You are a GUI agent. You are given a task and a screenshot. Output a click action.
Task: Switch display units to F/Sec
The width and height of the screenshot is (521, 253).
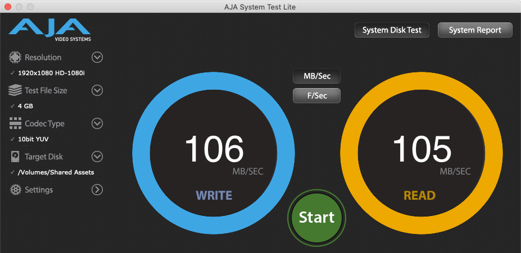coord(316,95)
